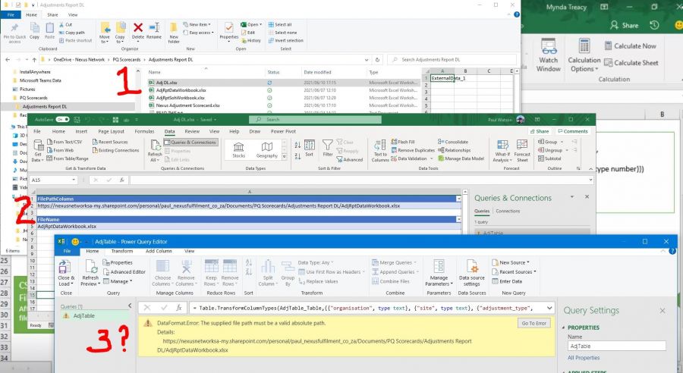Open Transform tab in Power Query
Viewport: 683px width, 373px height.
coord(122,251)
